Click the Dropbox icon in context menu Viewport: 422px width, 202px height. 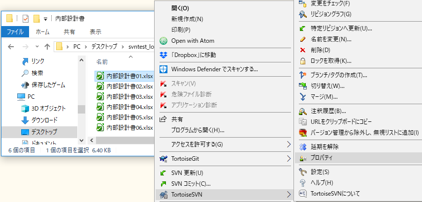pyautogui.click(x=163, y=55)
